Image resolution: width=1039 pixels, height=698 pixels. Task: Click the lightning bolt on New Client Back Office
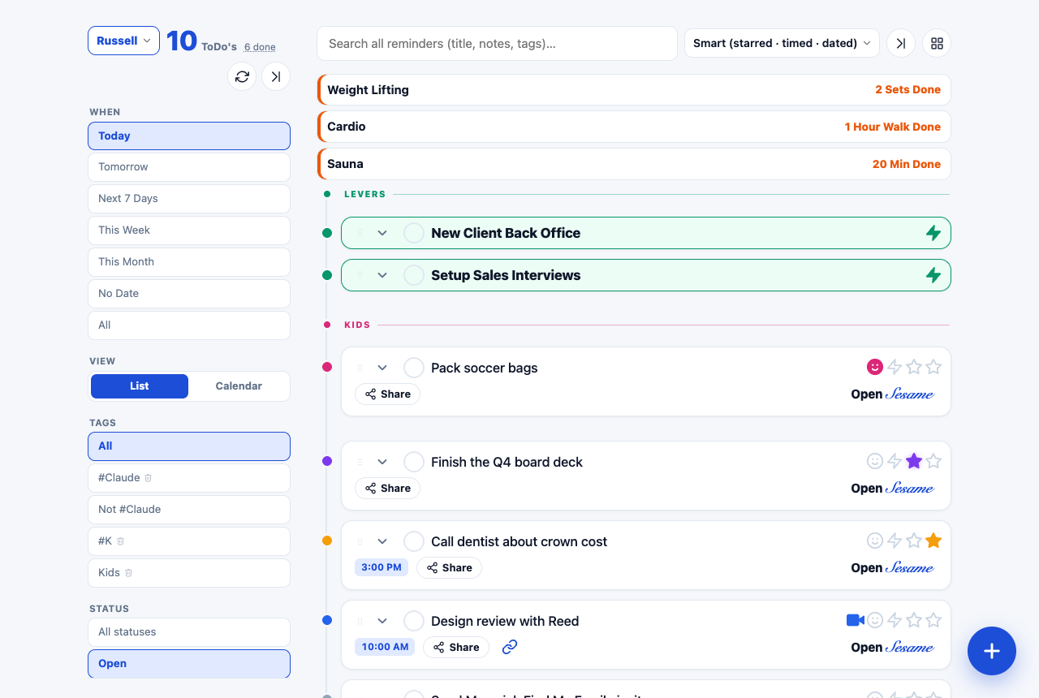point(933,233)
